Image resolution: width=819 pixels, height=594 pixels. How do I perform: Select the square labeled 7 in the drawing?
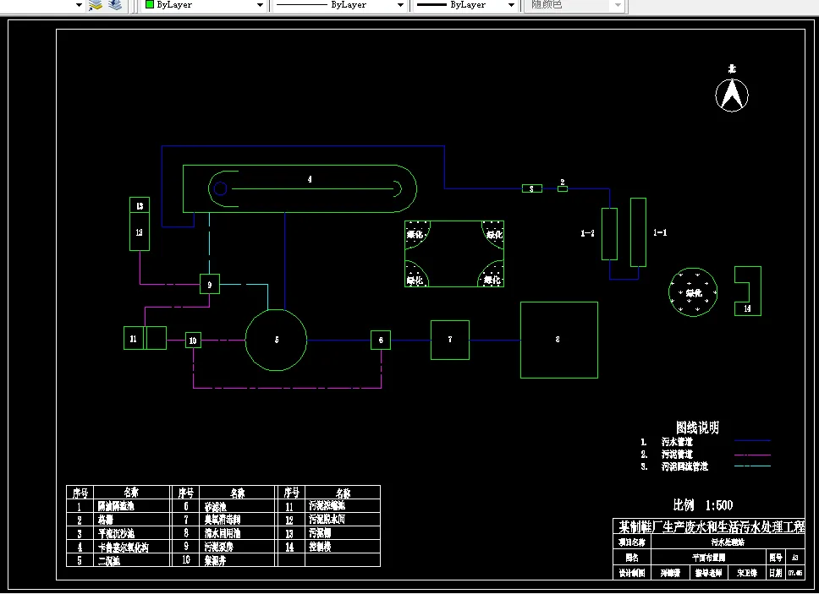pyautogui.click(x=450, y=340)
